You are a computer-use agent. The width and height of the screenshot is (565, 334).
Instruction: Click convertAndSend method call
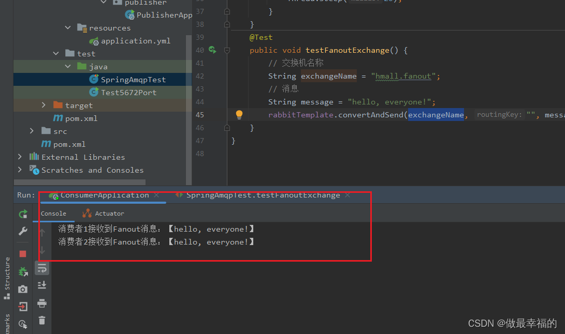[370, 115]
